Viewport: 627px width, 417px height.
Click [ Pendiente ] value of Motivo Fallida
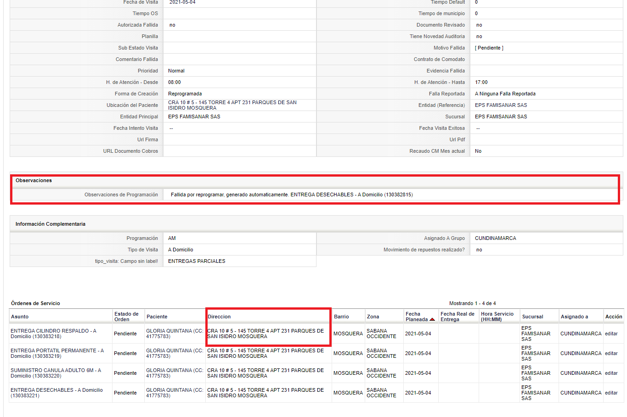pyautogui.click(x=489, y=48)
